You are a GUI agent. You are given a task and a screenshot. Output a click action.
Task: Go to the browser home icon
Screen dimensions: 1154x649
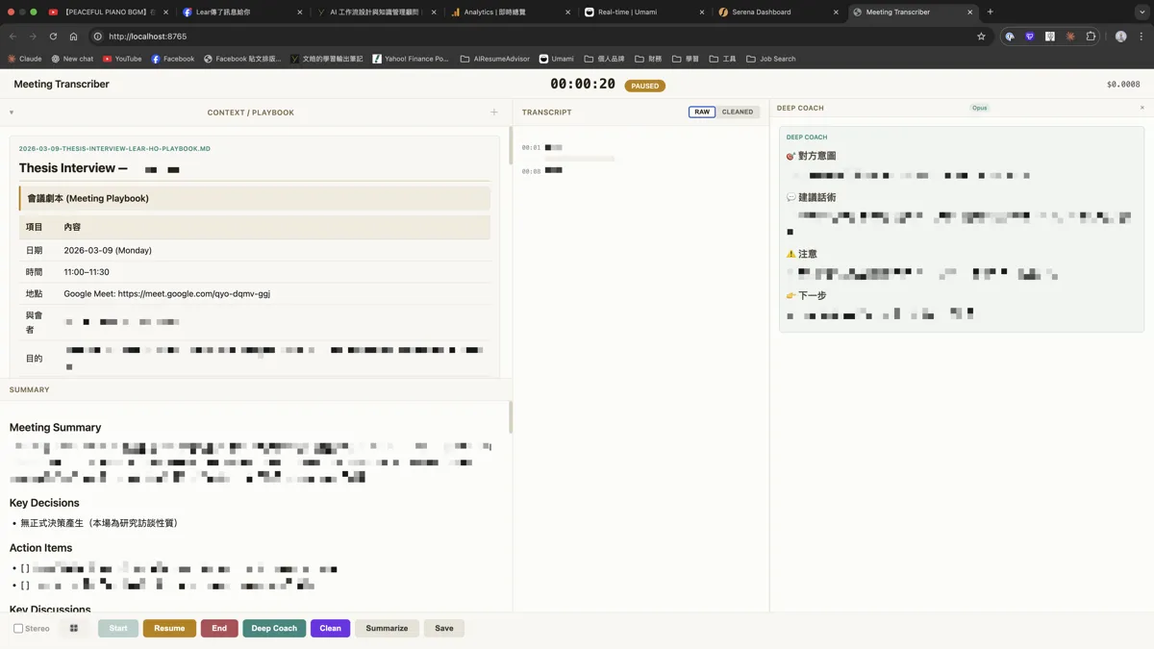73,37
